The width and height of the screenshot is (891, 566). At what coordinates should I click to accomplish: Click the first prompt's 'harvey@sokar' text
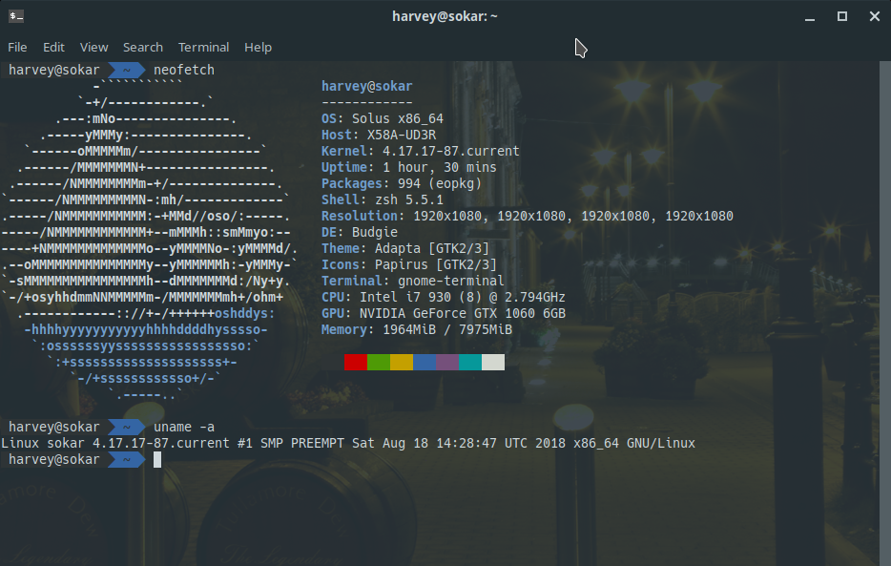click(x=54, y=70)
